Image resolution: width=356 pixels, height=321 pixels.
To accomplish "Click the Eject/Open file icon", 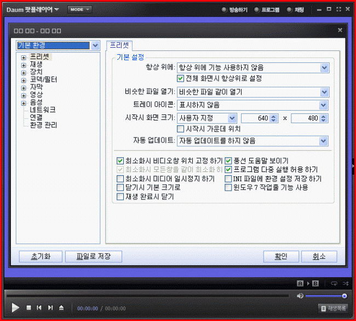I will tap(61, 308).
